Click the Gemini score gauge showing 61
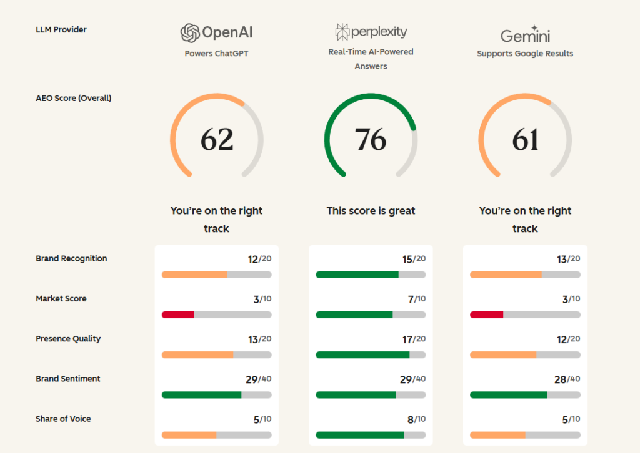 tap(525, 139)
